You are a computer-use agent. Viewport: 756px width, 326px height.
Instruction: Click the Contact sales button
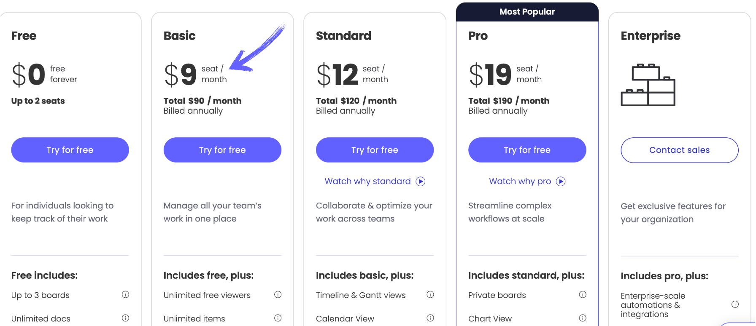(679, 150)
